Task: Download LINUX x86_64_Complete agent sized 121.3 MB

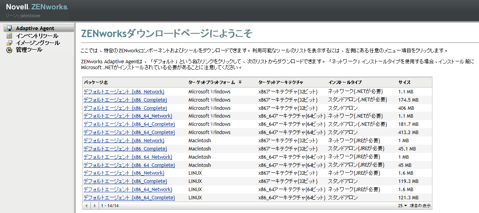Action: pyautogui.click(x=129, y=198)
